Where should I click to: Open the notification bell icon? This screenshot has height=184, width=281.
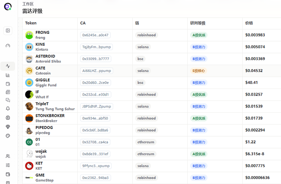coord(8,109)
